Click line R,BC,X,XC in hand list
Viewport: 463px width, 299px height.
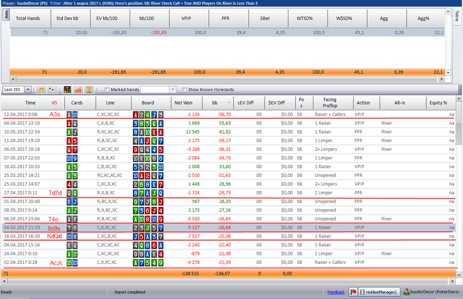107,202
